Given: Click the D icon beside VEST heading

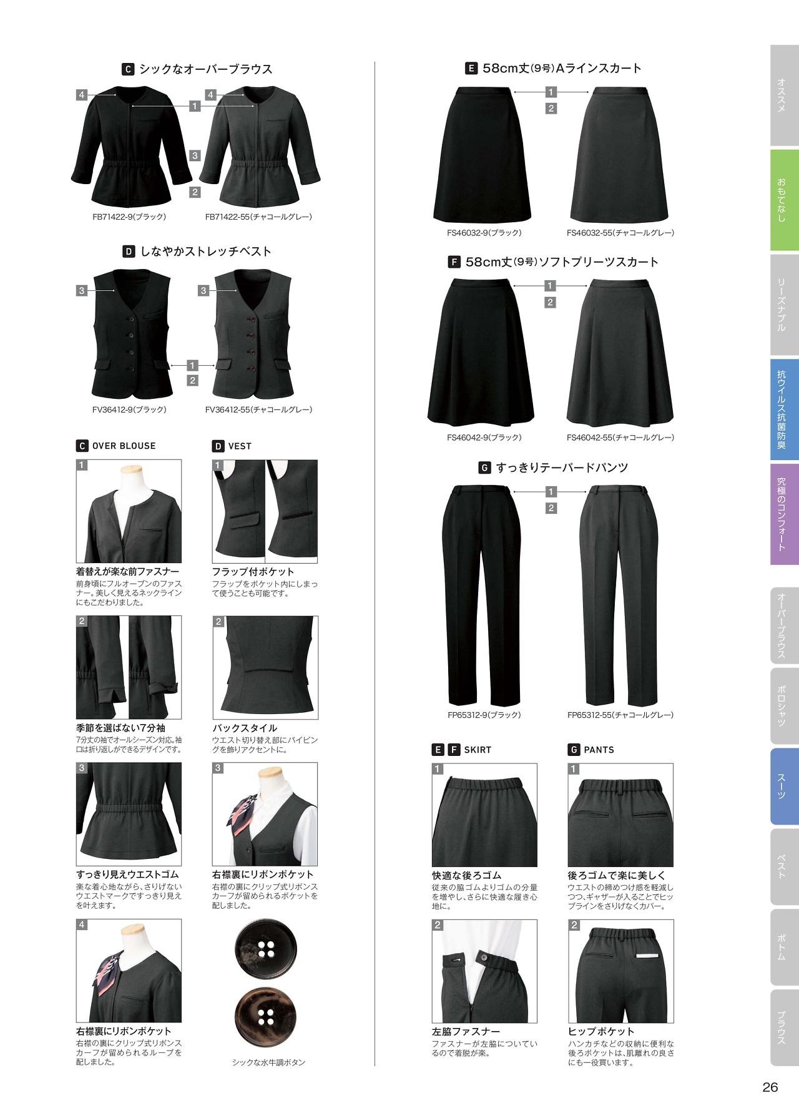Looking at the screenshot, I should click(218, 446).
